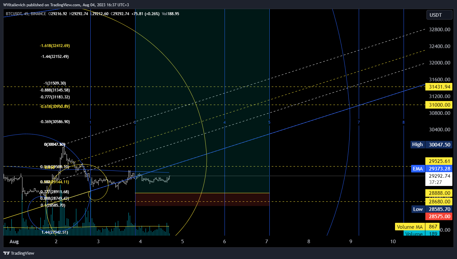
Task: Click the 31200.00 price scale tick
Action: tap(440, 96)
